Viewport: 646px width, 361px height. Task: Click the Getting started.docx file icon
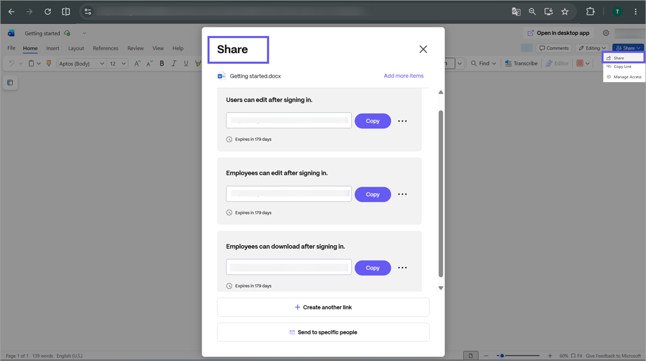221,76
